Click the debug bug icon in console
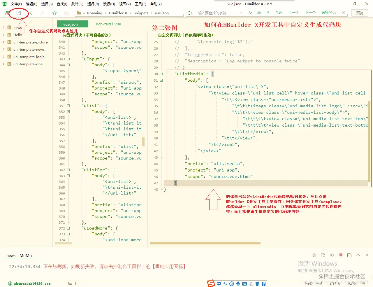The image size is (373, 287). (314, 255)
